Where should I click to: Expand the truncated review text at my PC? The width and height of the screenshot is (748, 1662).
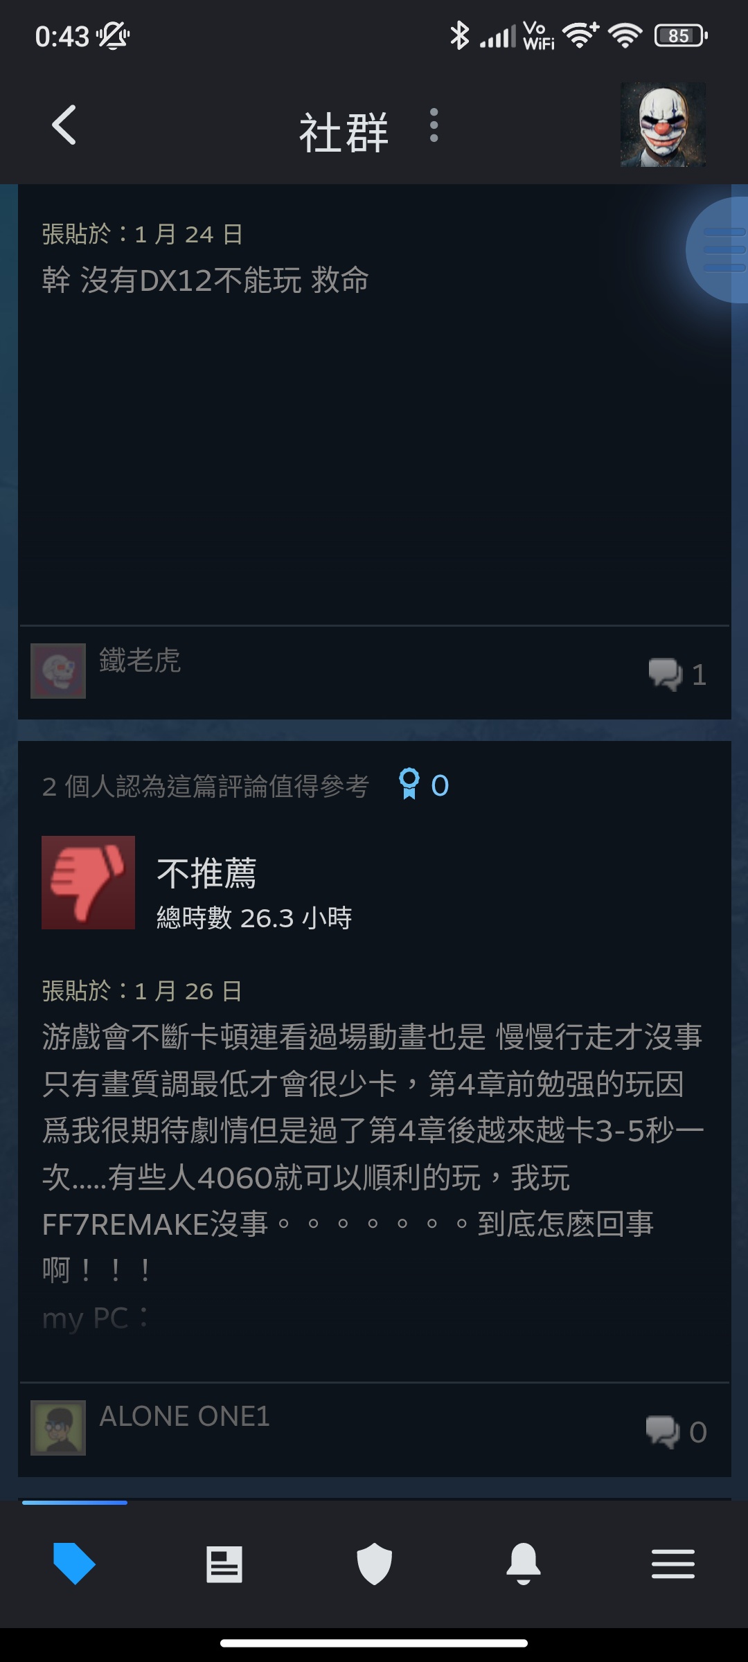[x=95, y=1318]
